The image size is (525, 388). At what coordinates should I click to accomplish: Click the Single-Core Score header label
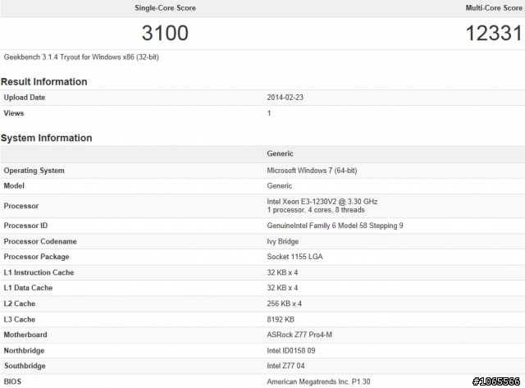coord(165,8)
